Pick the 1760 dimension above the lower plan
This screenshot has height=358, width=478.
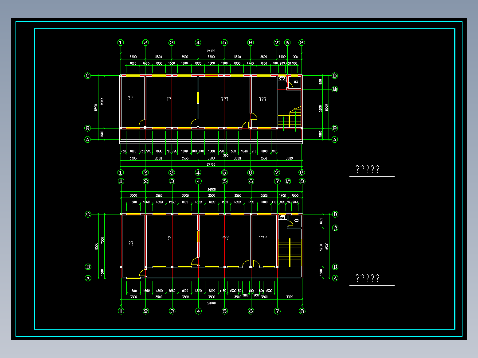251,202
